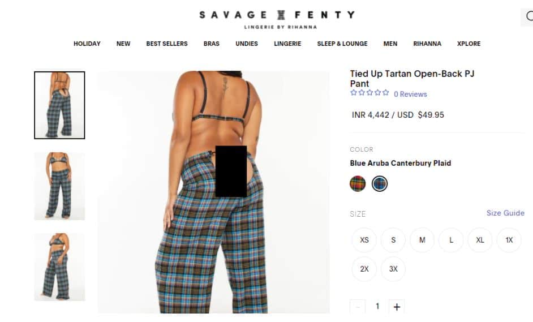Select the Blue Aruba plaid swatch

pyautogui.click(x=379, y=183)
